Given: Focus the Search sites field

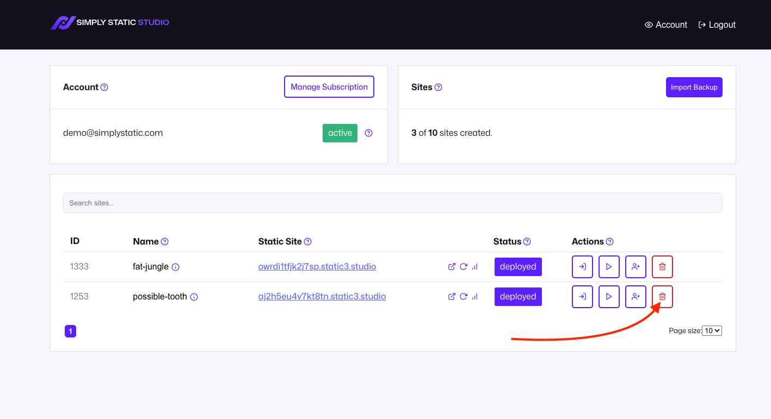Looking at the screenshot, I should tap(393, 203).
